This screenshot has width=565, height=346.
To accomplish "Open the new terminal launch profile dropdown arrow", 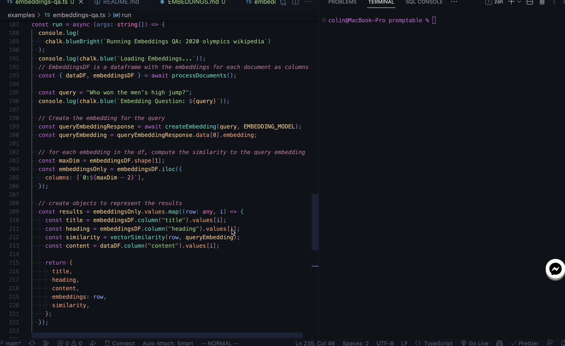I will click(x=519, y=2).
